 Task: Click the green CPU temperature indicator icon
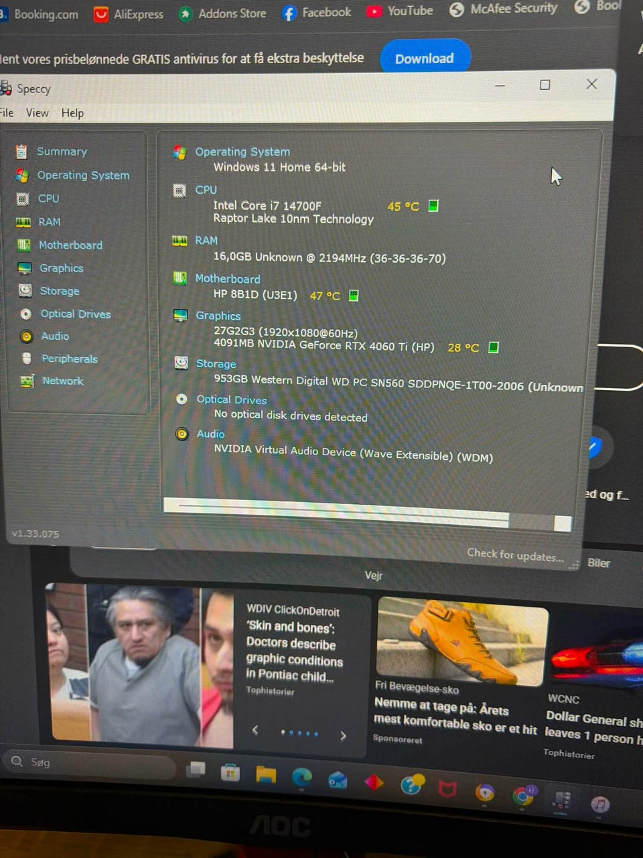(433, 206)
